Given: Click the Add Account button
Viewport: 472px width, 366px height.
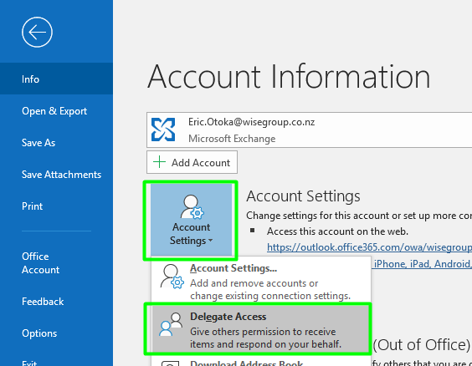Looking at the screenshot, I should [192, 162].
